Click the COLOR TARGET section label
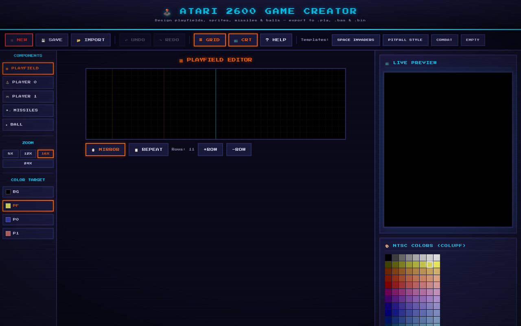This screenshot has height=326, width=521. point(28,180)
